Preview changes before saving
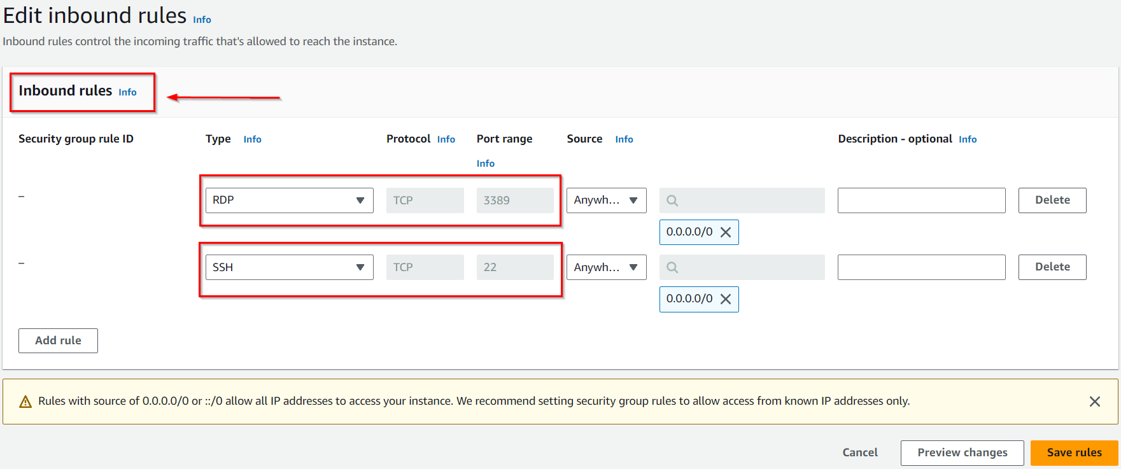The height and width of the screenshot is (469, 1121). pyautogui.click(x=962, y=452)
